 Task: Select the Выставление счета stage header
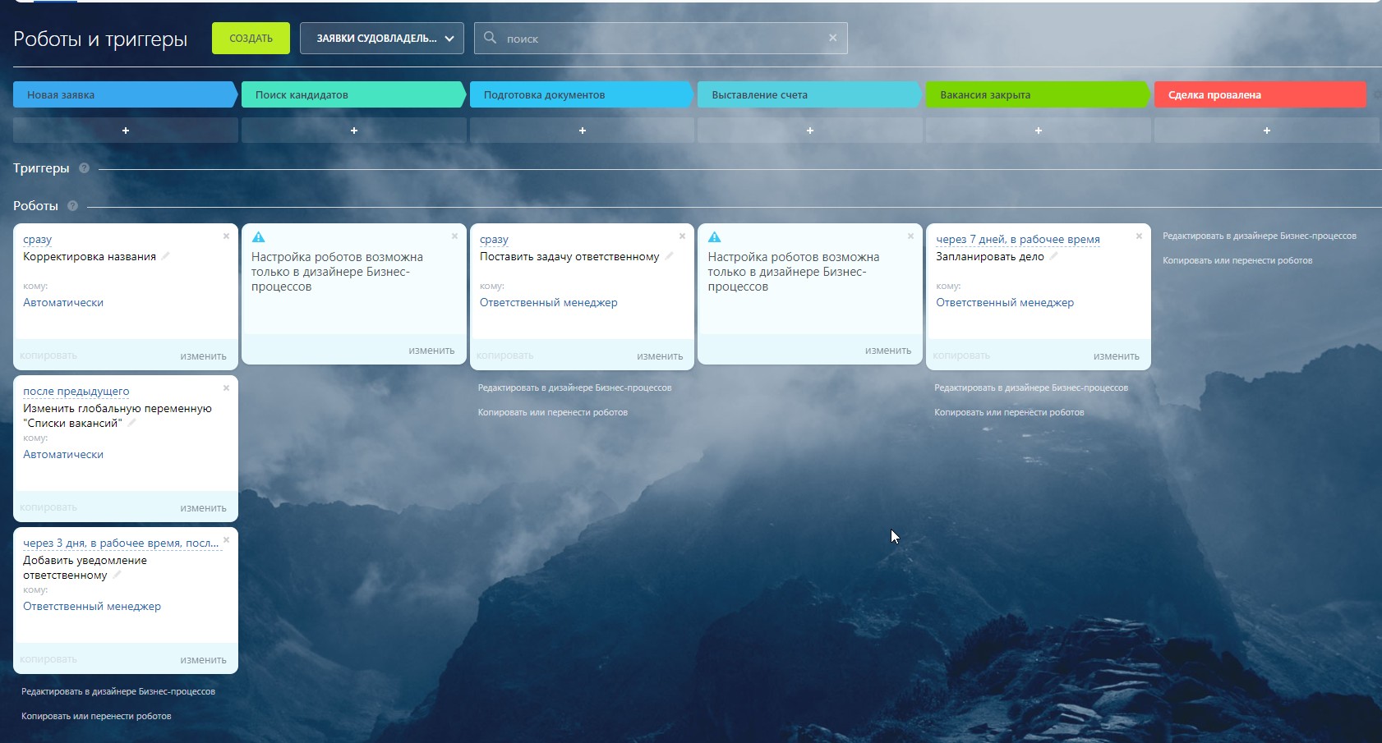coord(809,94)
